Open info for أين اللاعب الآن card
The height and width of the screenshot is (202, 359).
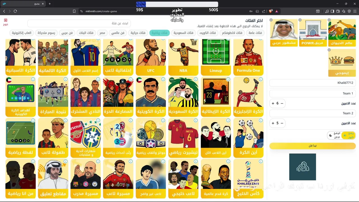tap(228, 120)
